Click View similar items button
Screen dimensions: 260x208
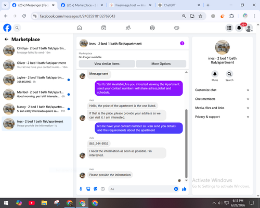click(x=107, y=64)
